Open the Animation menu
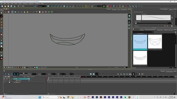This screenshot has width=177, height=99. pos(31,4)
